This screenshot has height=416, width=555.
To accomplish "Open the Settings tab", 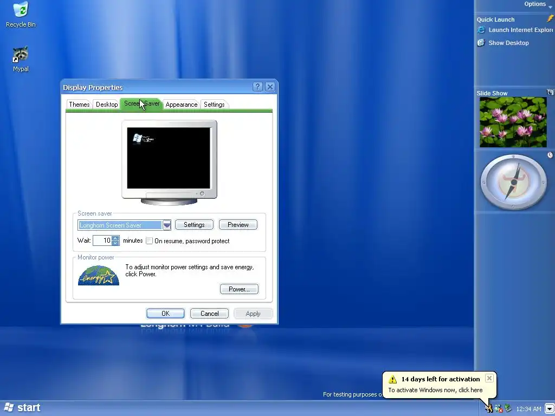I will pyautogui.click(x=214, y=105).
